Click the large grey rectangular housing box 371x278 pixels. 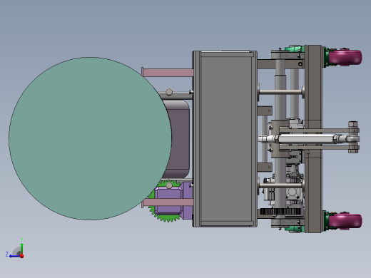click(x=225, y=139)
